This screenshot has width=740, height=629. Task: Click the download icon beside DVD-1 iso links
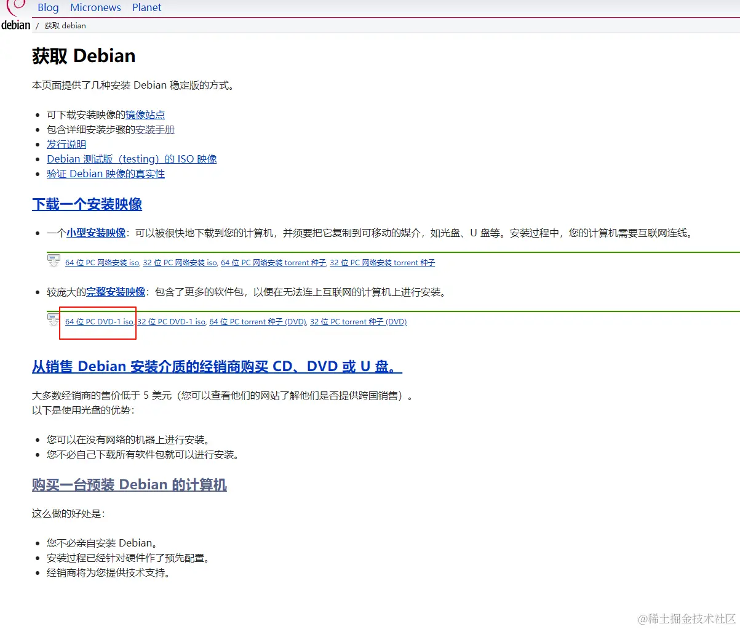click(54, 320)
